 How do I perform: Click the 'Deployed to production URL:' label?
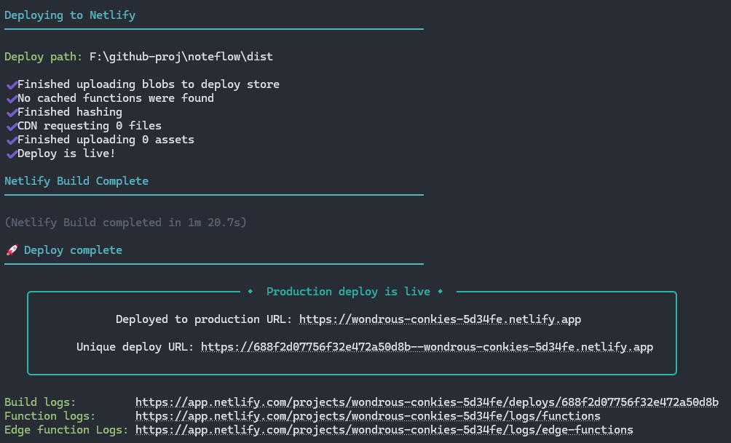click(x=204, y=319)
